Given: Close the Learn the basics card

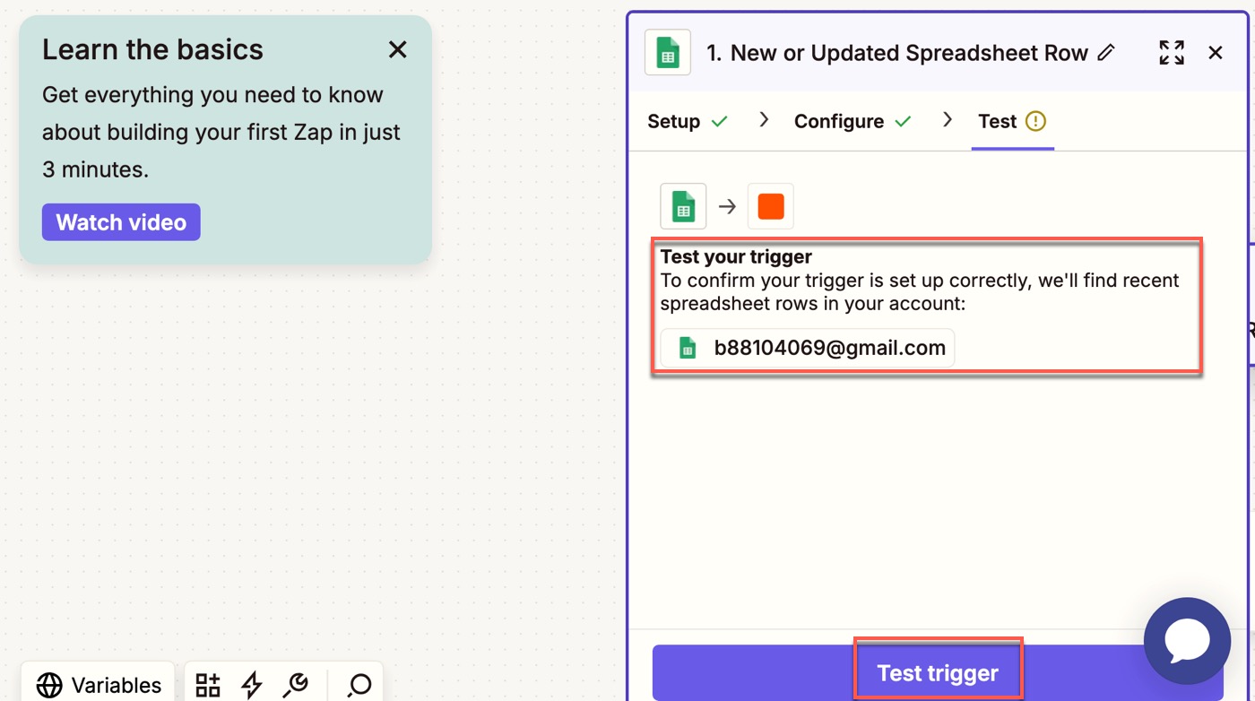Looking at the screenshot, I should [x=397, y=49].
